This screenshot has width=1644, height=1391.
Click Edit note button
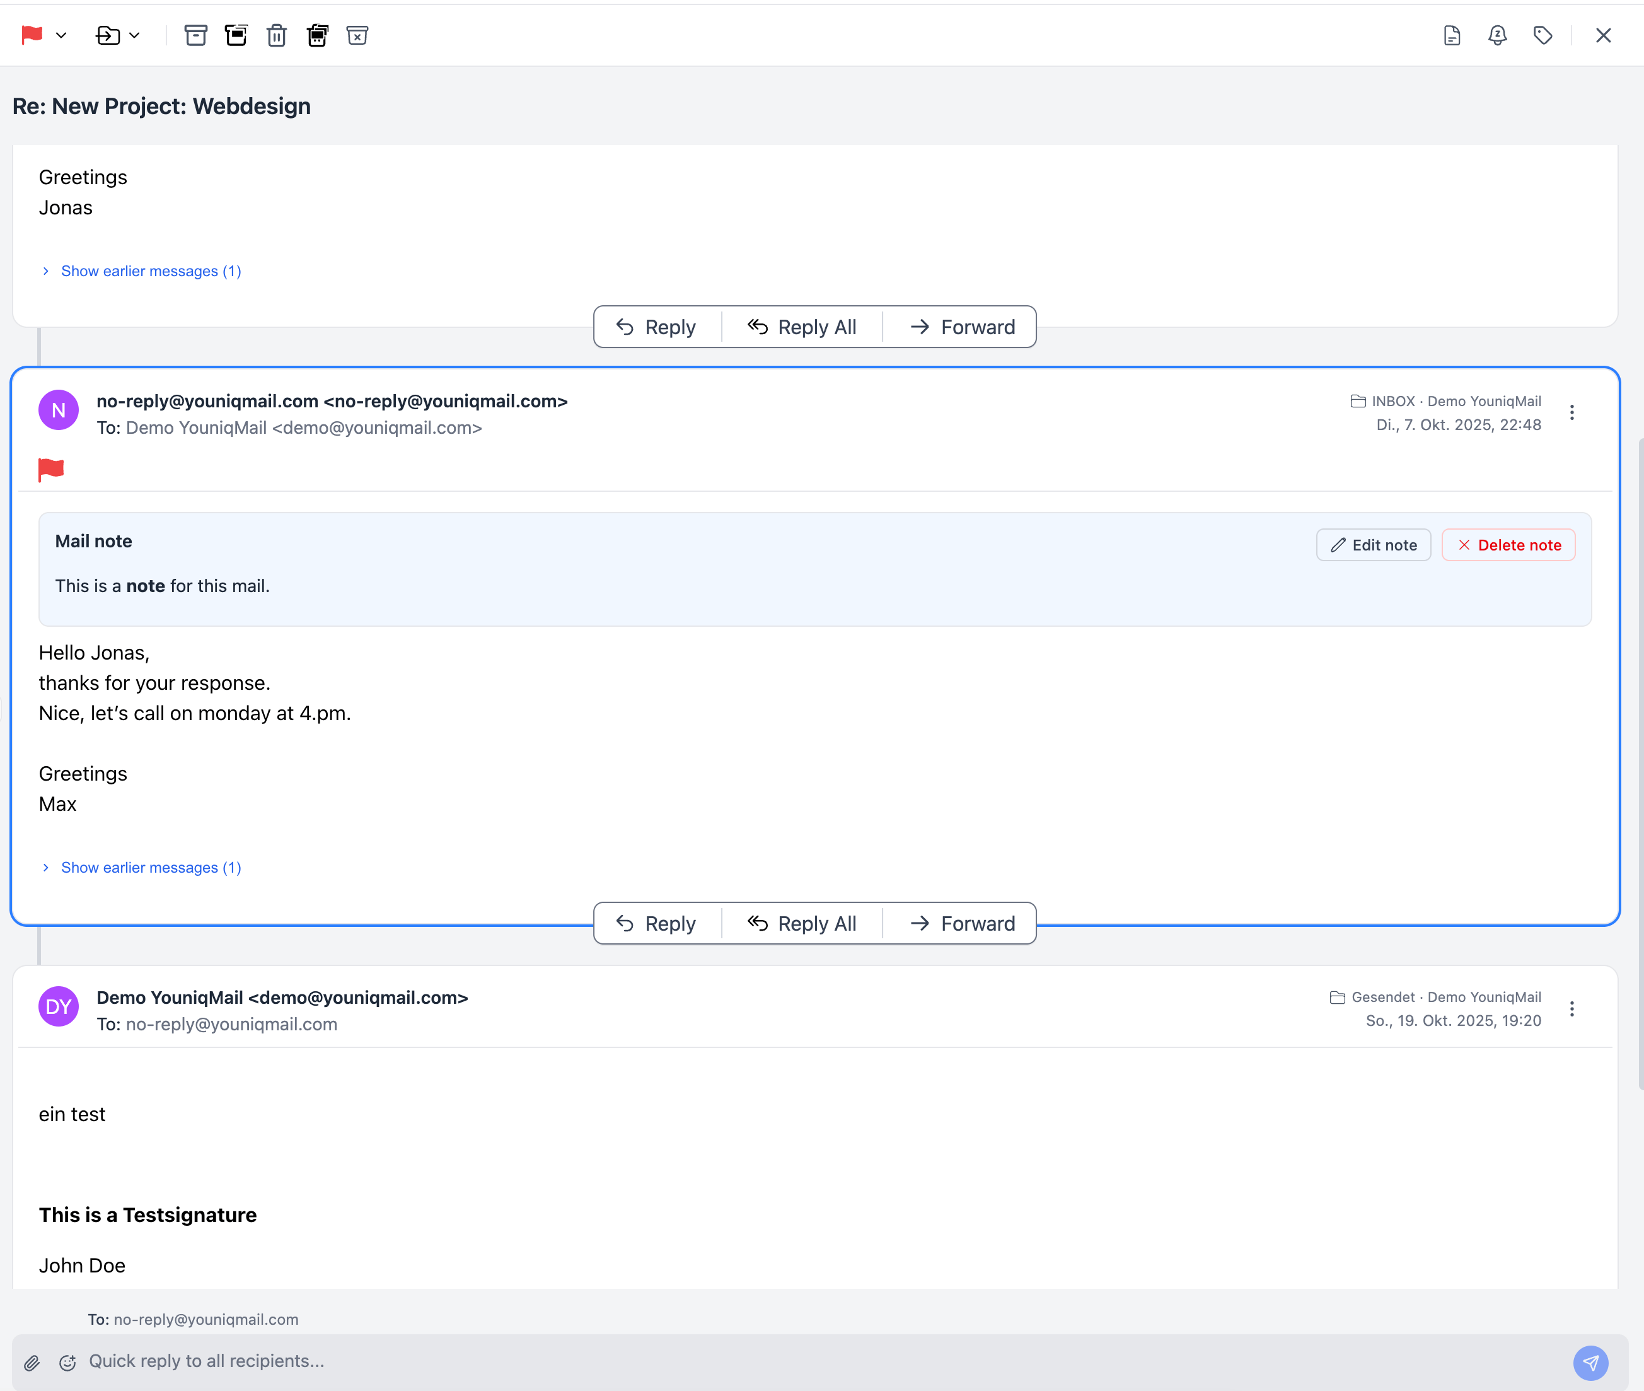(x=1373, y=545)
